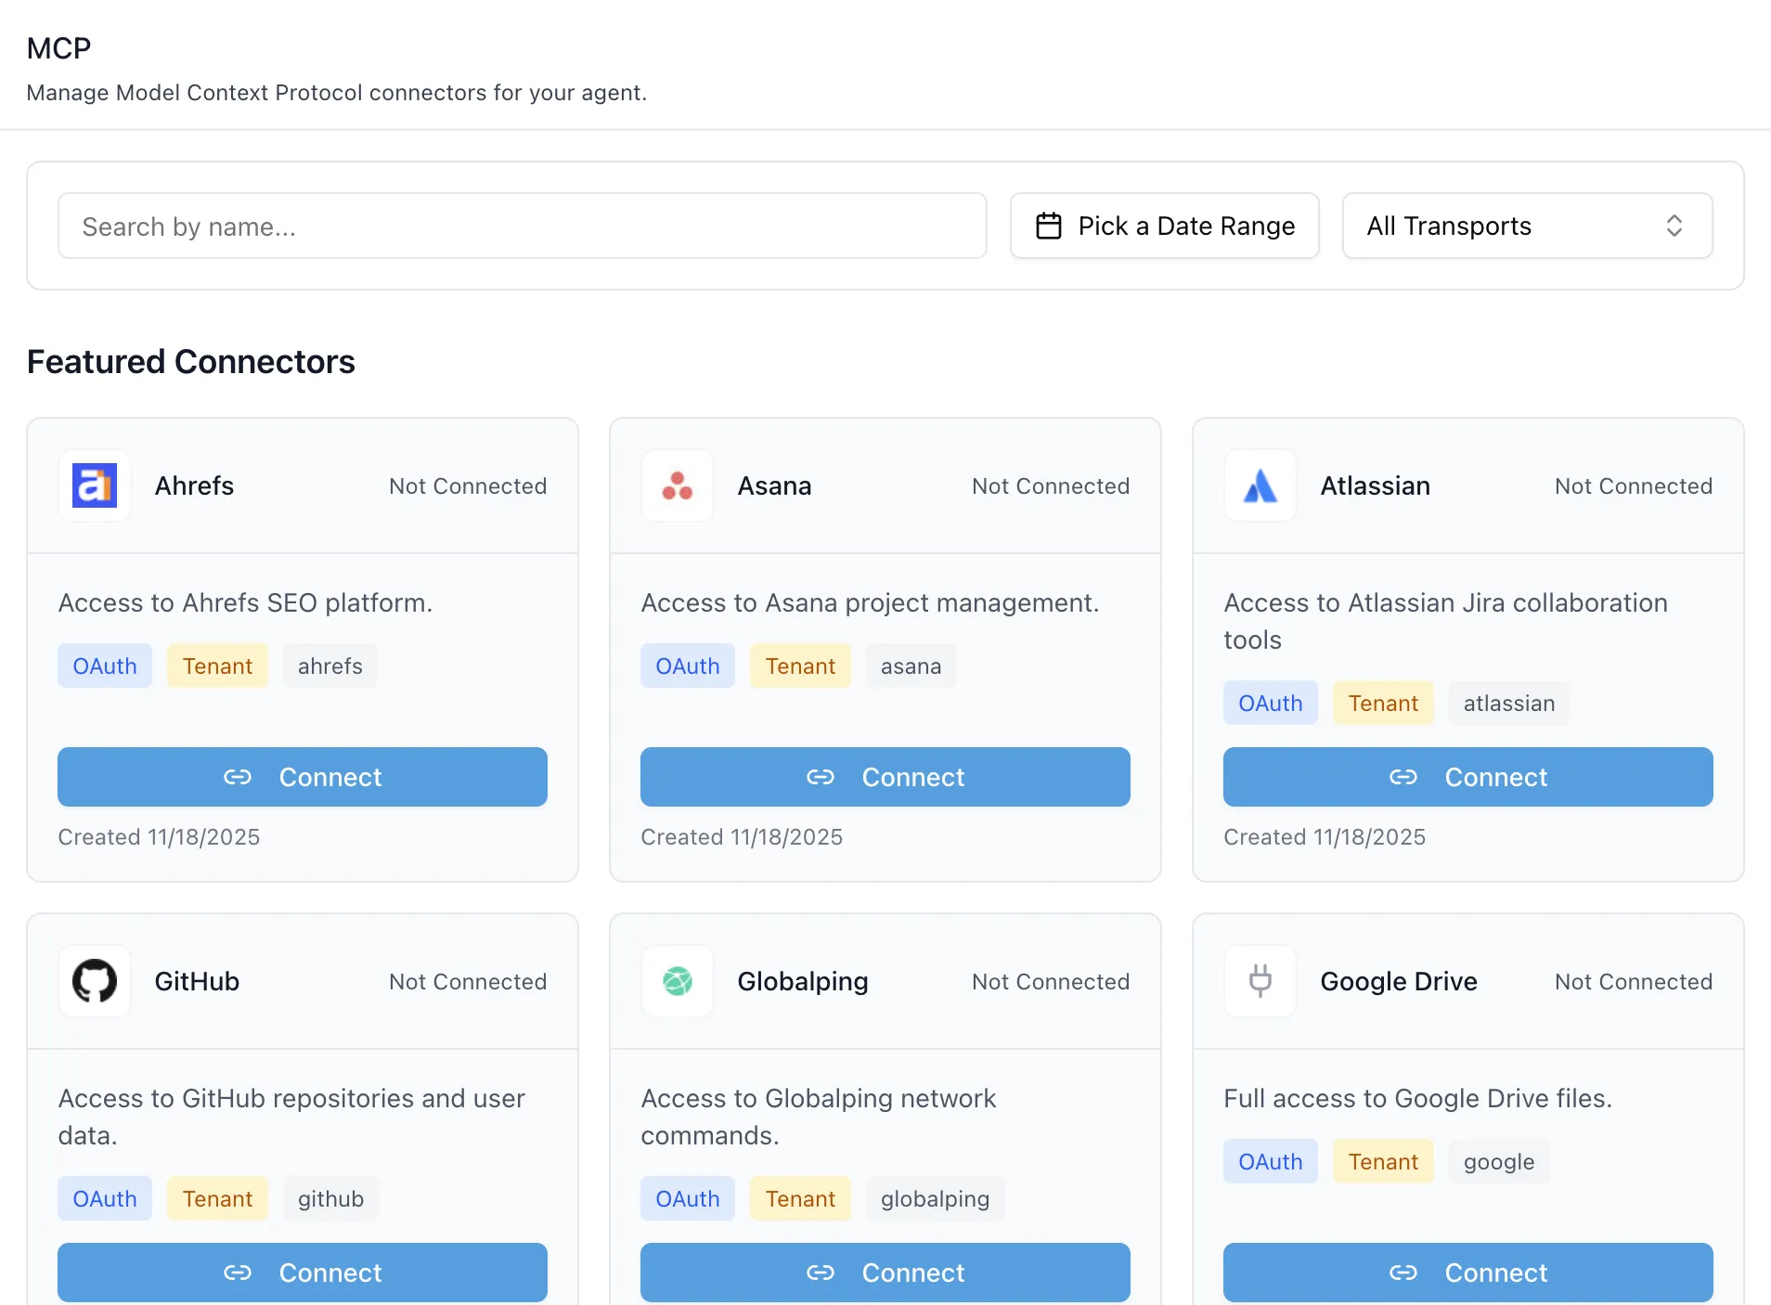This screenshot has width=1771, height=1305.
Task: Click Not Connected status on GitHub
Action: click(468, 981)
